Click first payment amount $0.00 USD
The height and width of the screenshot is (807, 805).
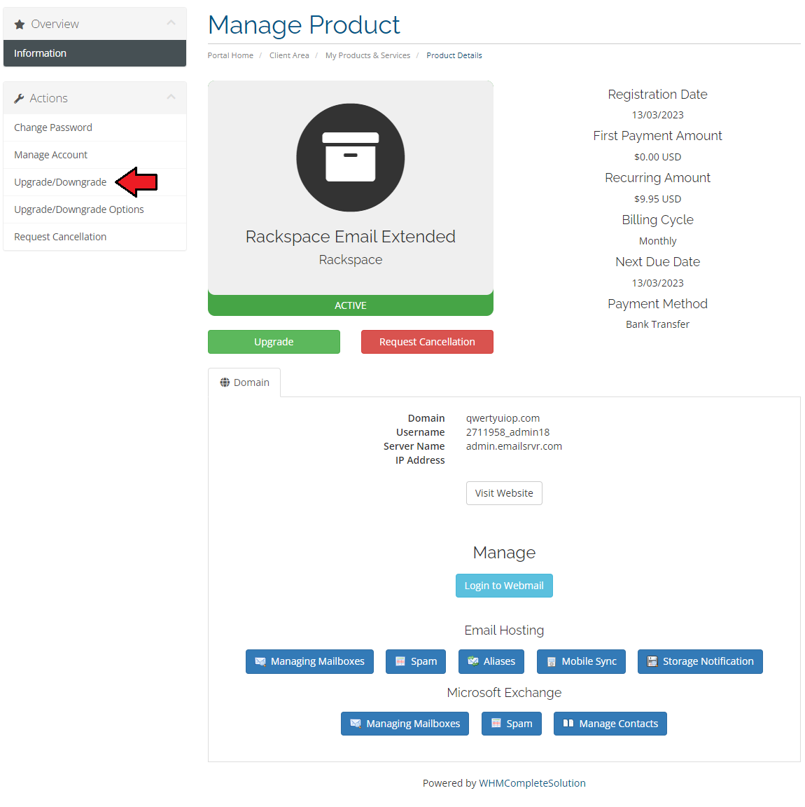(657, 156)
